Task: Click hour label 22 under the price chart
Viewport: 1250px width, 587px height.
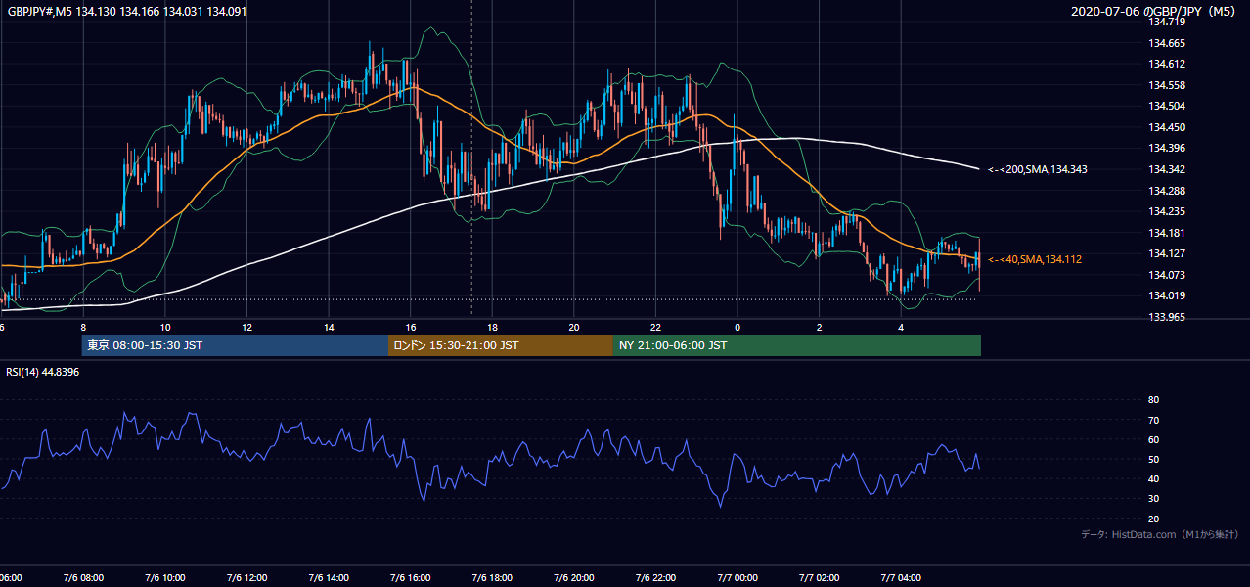Action: point(656,327)
